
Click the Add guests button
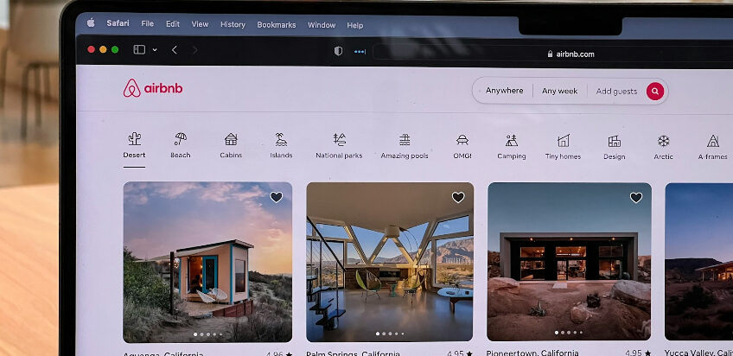point(616,91)
